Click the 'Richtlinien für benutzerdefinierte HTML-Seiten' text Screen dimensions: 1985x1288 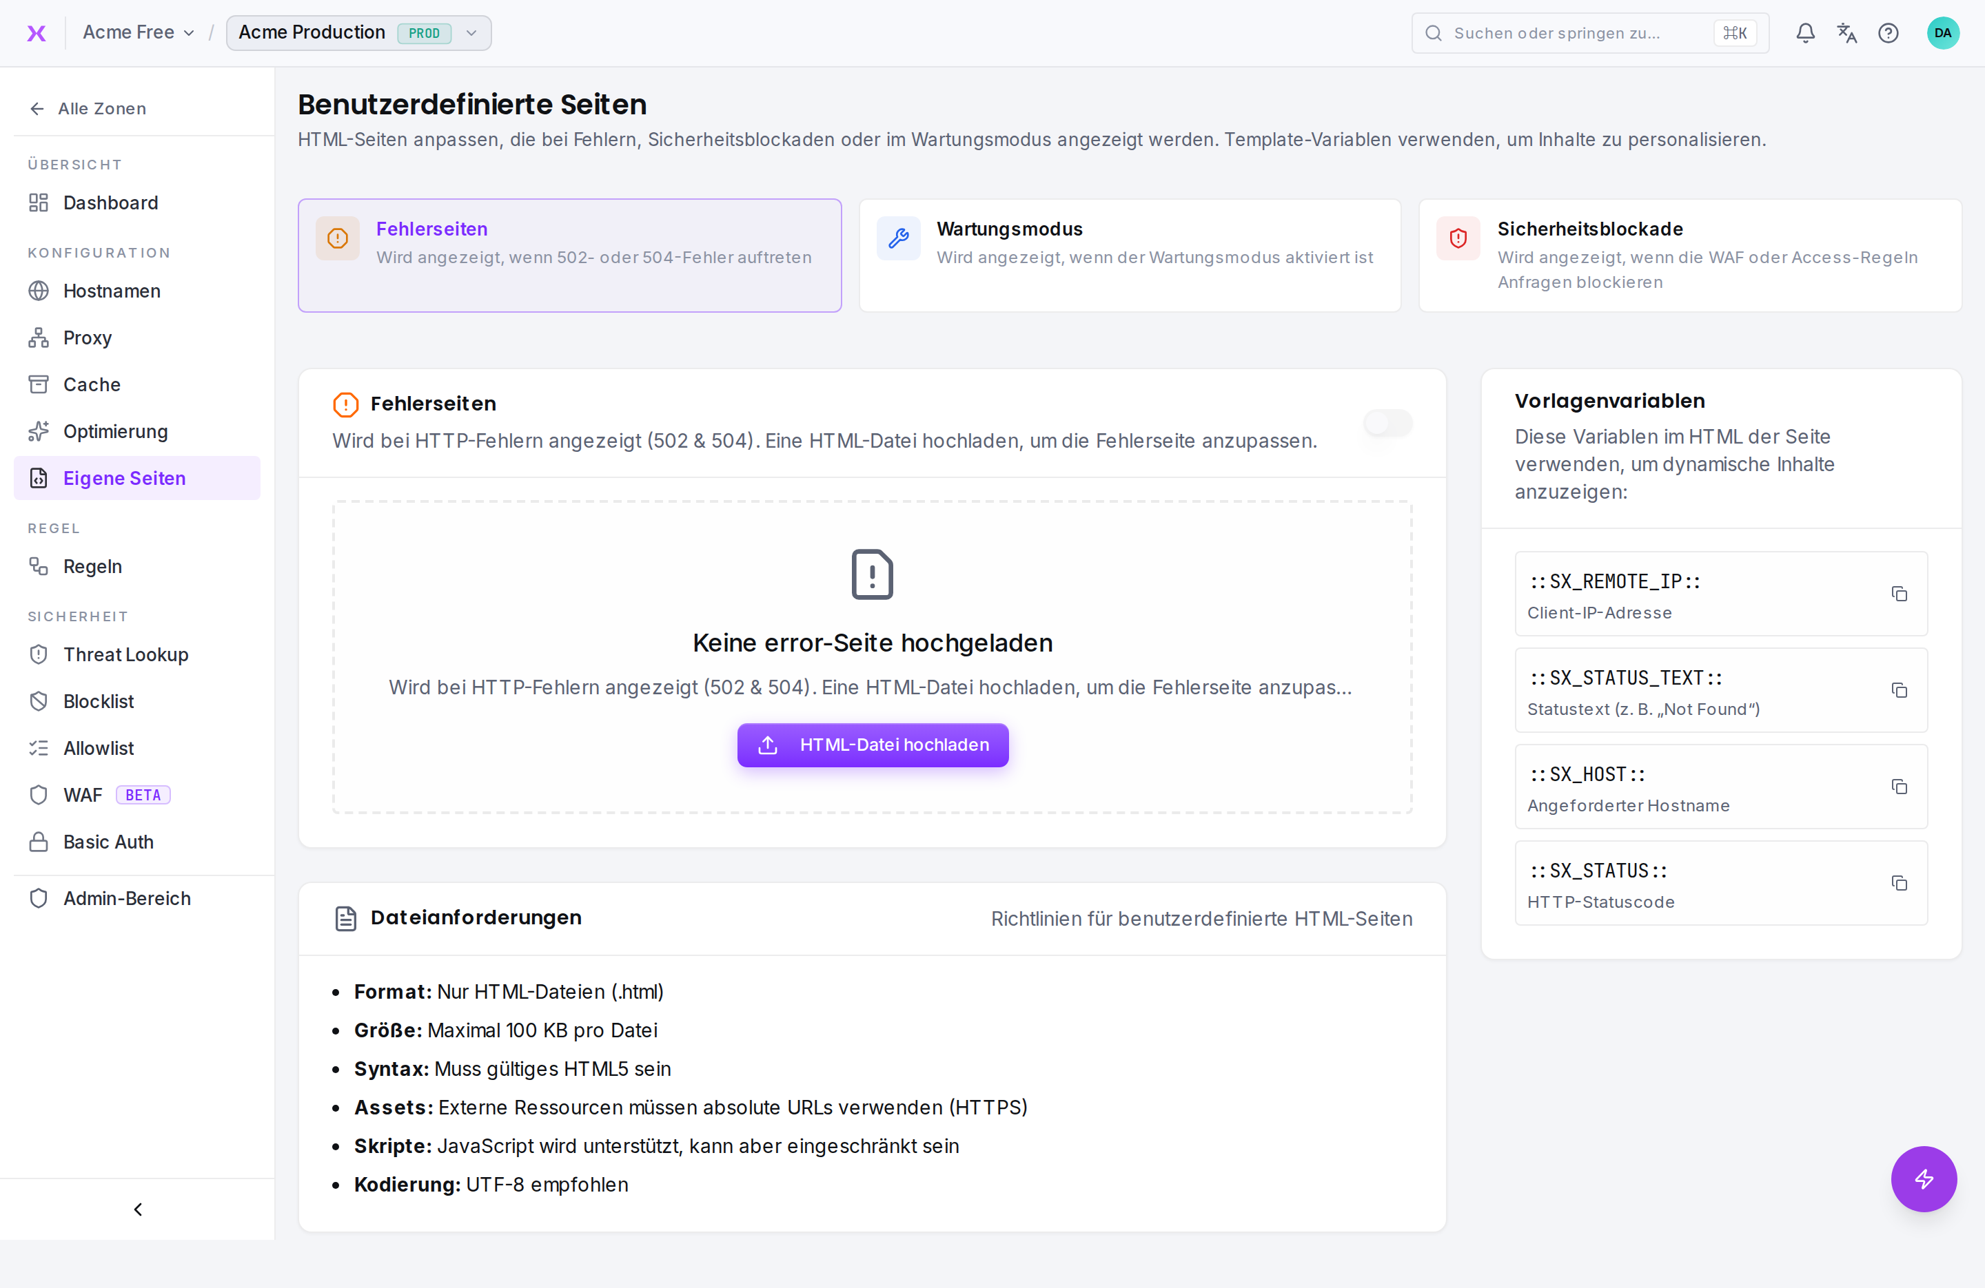pos(1201,919)
